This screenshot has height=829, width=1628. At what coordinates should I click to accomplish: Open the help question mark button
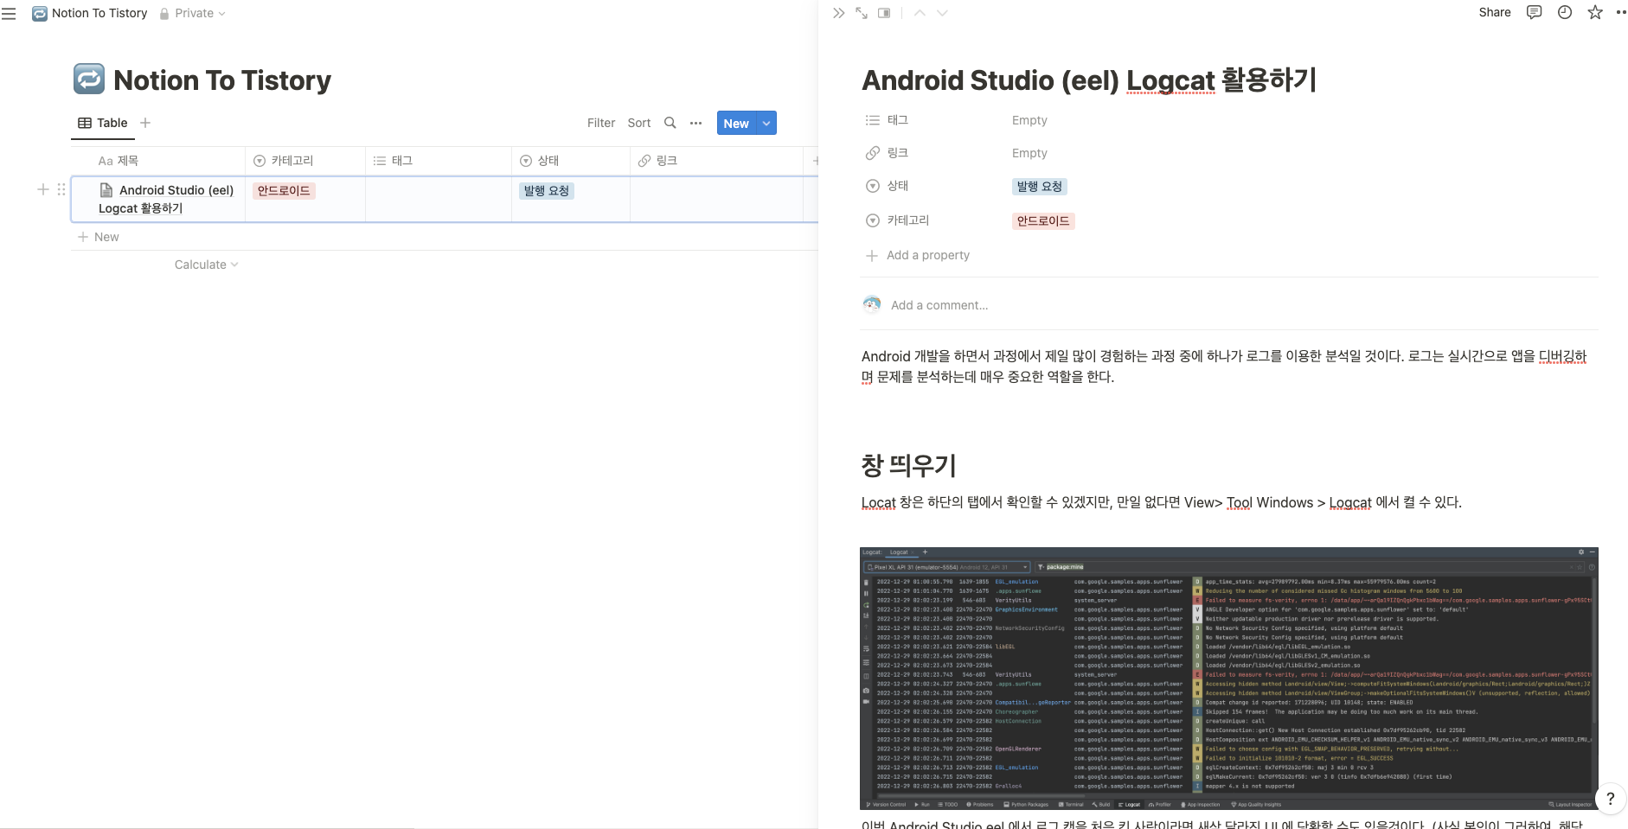click(1610, 799)
